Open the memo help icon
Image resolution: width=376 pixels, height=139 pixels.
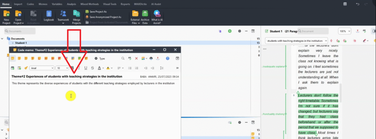click(x=167, y=58)
